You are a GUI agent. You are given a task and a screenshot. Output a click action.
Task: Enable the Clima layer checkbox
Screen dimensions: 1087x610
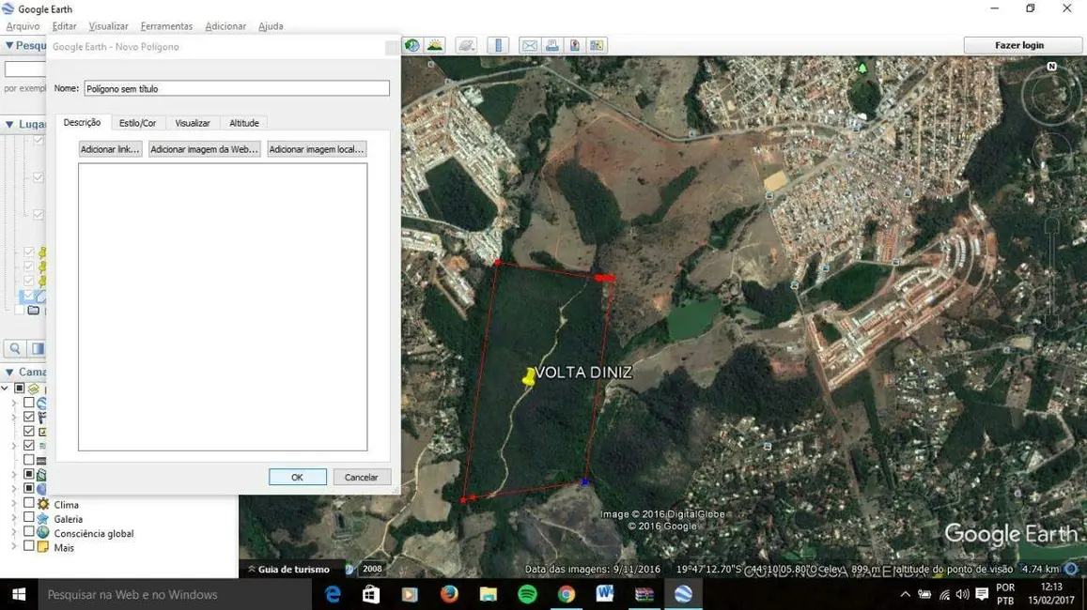29,504
